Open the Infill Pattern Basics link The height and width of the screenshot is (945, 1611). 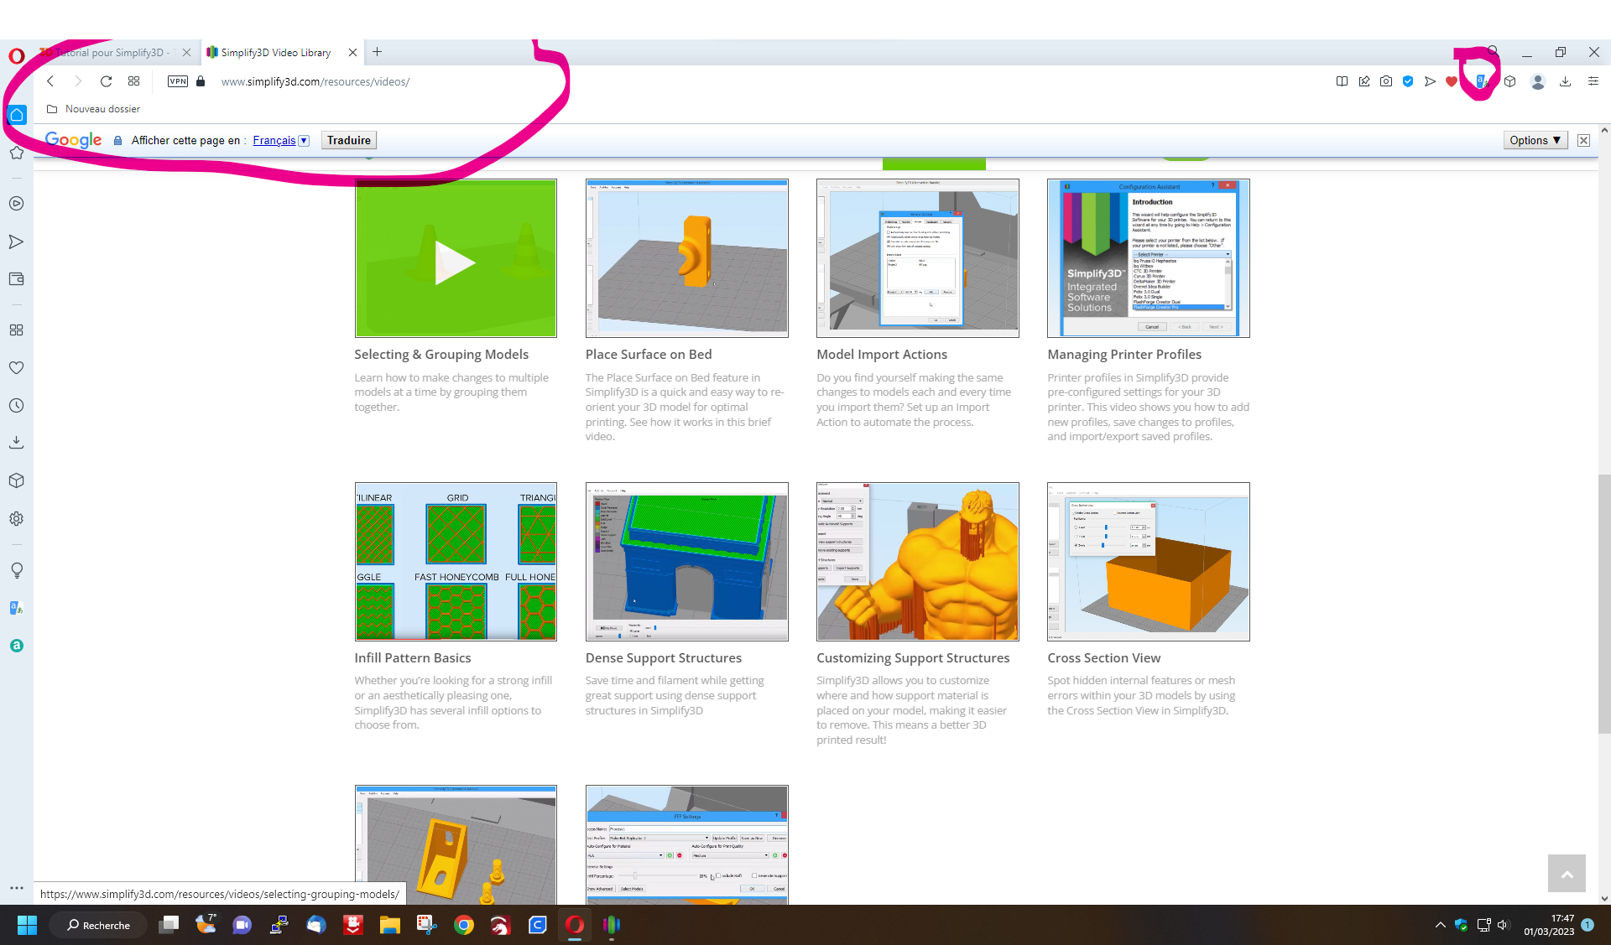(x=412, y=658)
